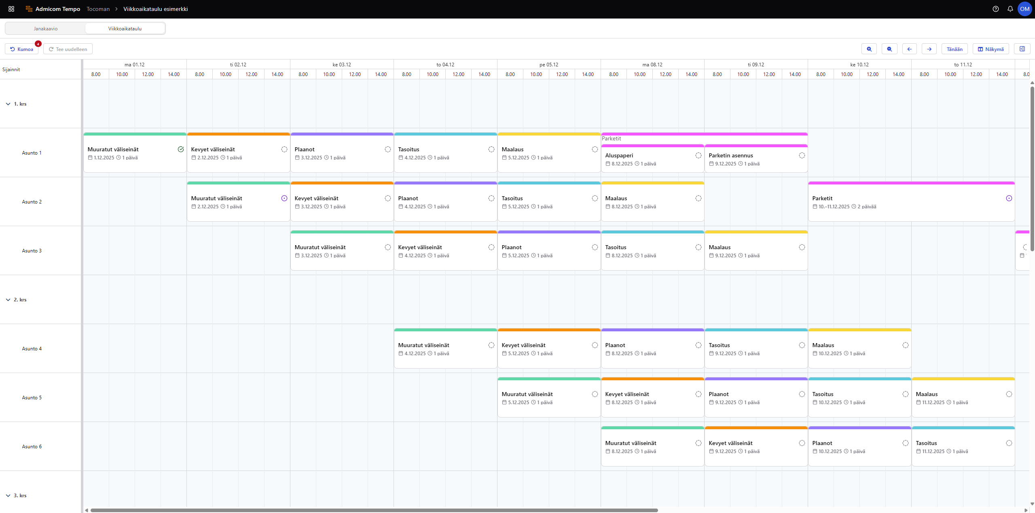This screenshot has width=1035, height=513.
Task: Click the horizontal scrollbar thumb at bottom
Action: point(374,510)
